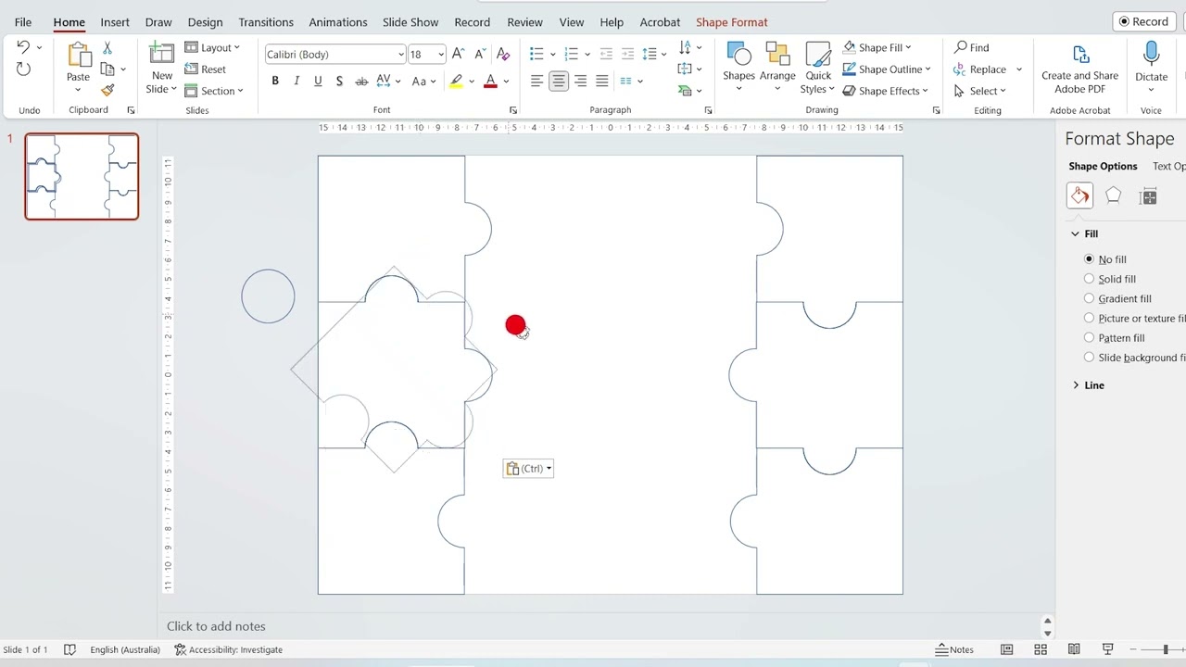Click the Reset slide button
The width and height of the screenshot is (1186, 667).
tap(206, 69)
